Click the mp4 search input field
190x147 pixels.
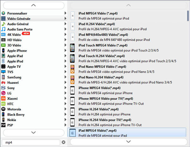click(x=31, y=142)
